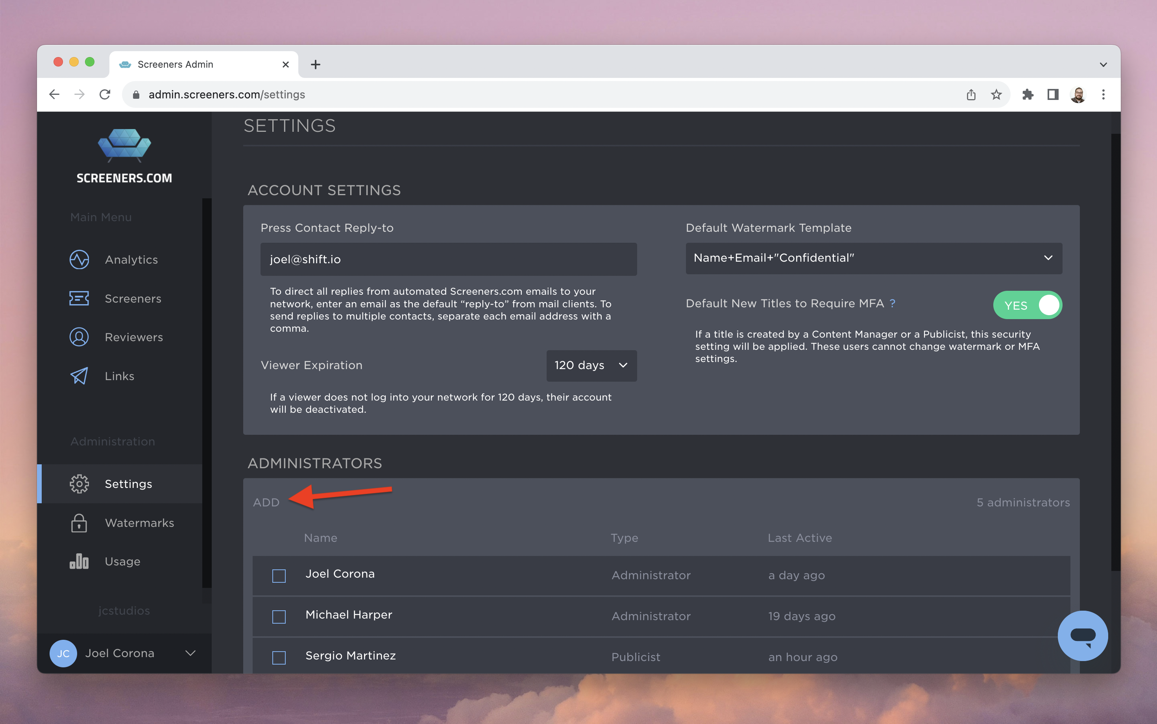The height and width of the screenshot is (724, 1157).
Task: View site security lock info
Action: point(136,94)
